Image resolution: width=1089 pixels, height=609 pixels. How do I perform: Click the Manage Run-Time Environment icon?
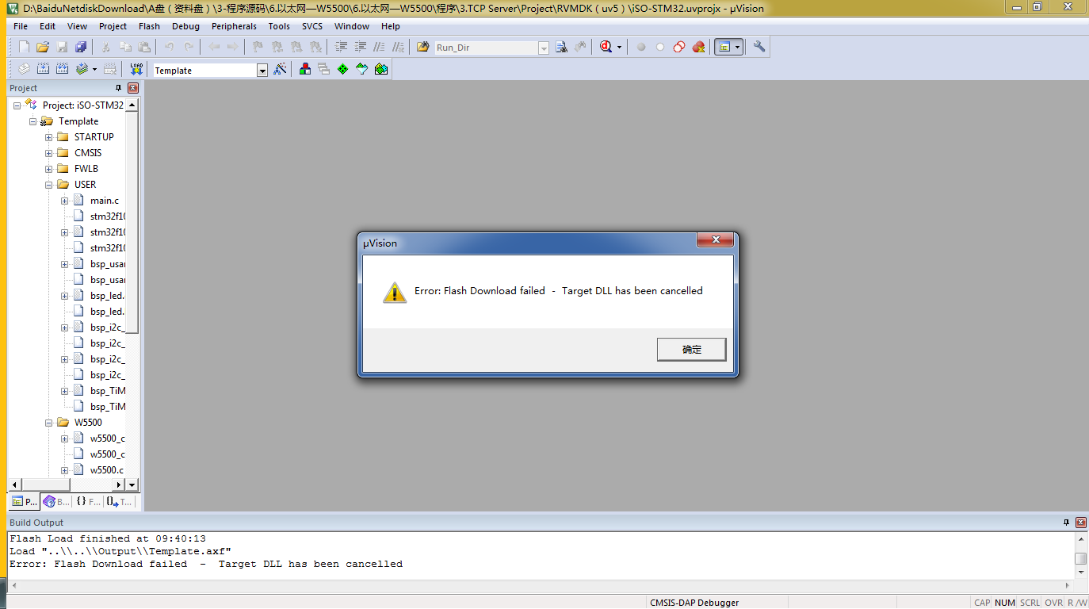[x=343, y=70]
